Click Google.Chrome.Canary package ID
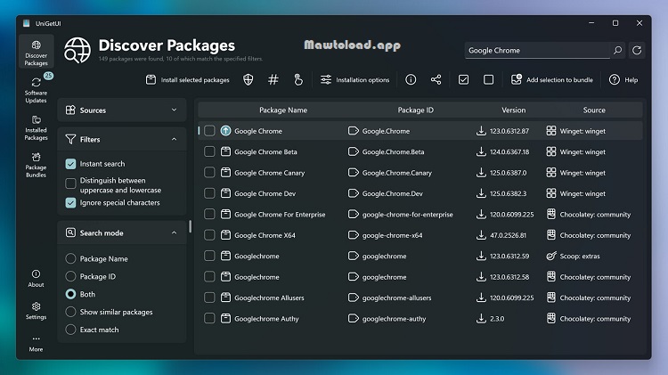Screen dimensions: 668x375 click(x=397, y=173)
